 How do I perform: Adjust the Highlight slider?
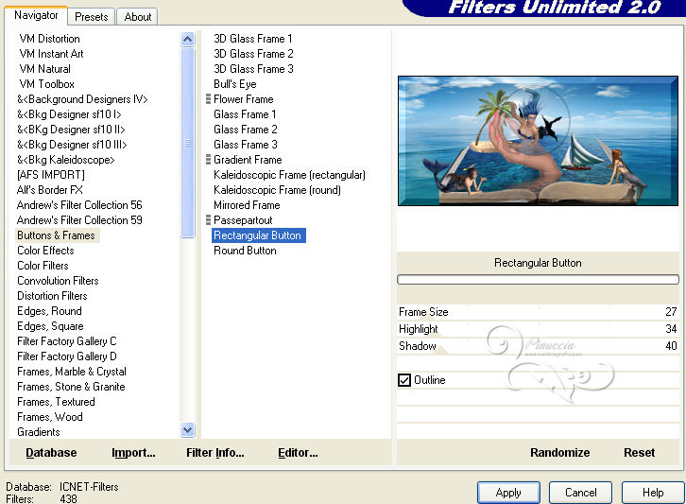[x=538, y=329]
